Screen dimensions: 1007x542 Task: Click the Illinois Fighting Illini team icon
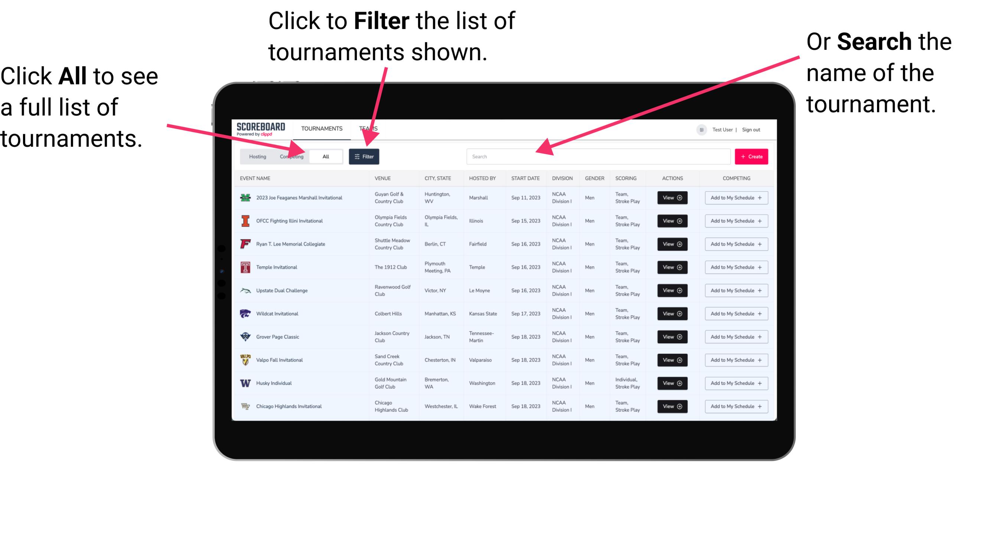point(245,221)
